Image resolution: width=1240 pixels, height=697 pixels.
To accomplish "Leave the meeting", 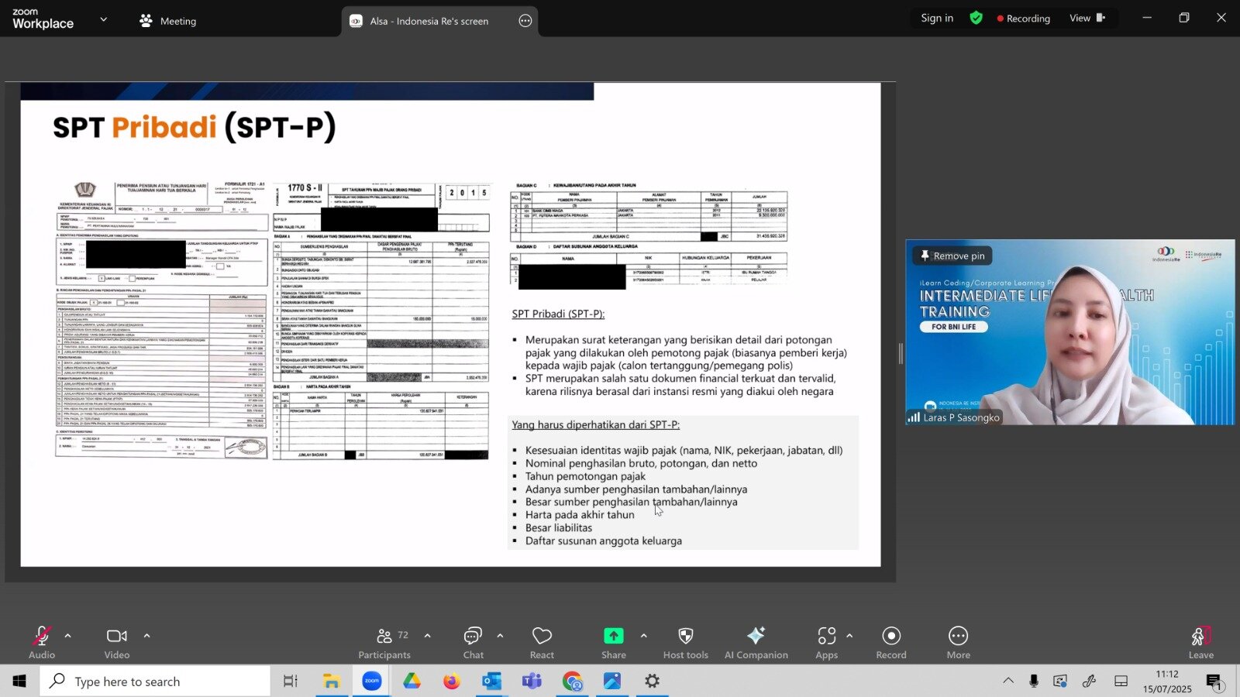I will tap(1201, 643).
